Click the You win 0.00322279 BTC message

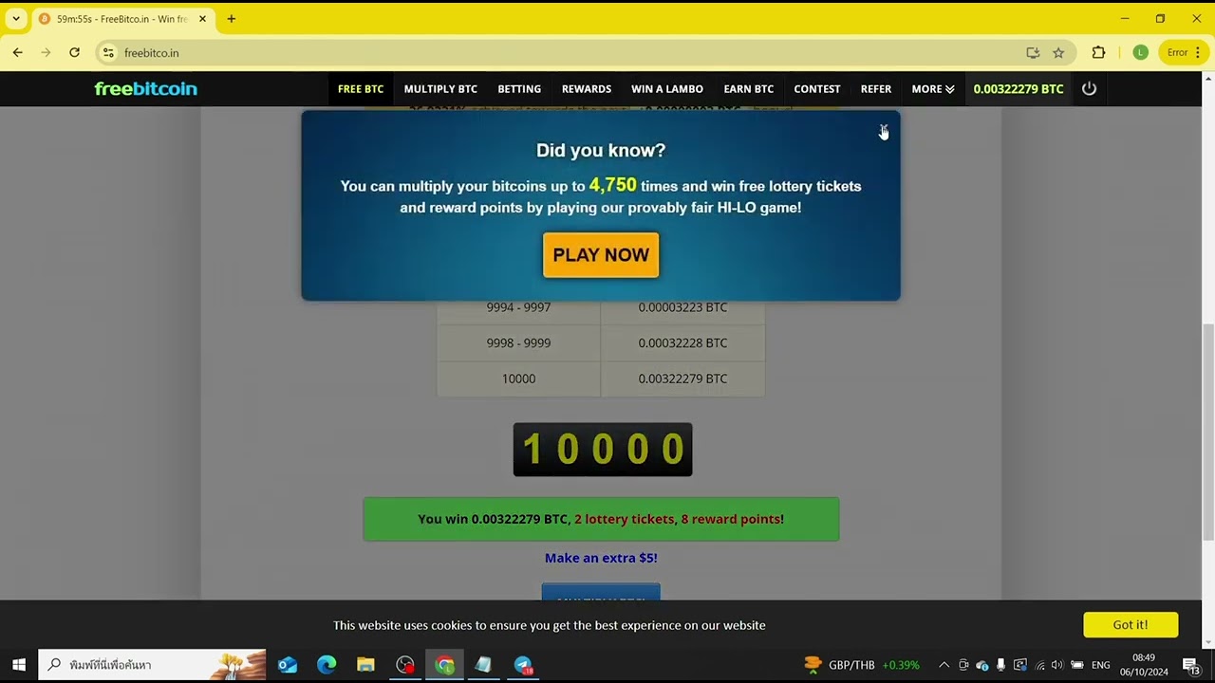601,519
